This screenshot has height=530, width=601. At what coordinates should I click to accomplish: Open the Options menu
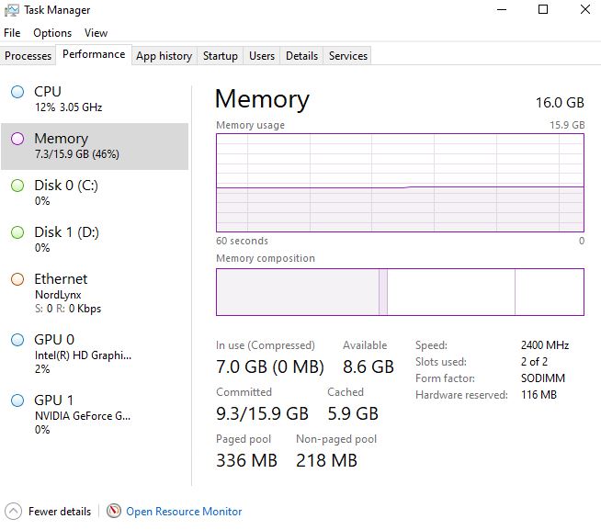click(x=52, y=33)
